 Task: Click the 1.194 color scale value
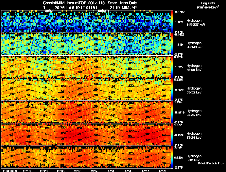pos(178,102)
